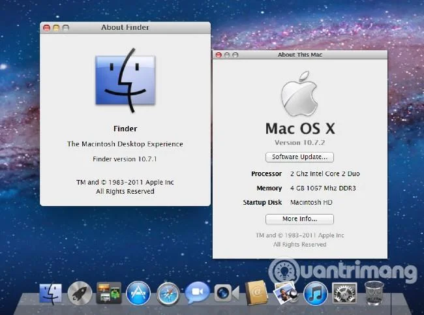Click the Apple logo in About This Mac
This screenshot has height=315, width=424.
click(x=299, y=93)
